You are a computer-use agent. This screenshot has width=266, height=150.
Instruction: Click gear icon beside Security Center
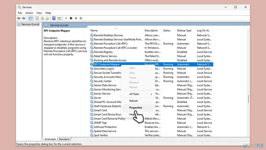(92, 81)
